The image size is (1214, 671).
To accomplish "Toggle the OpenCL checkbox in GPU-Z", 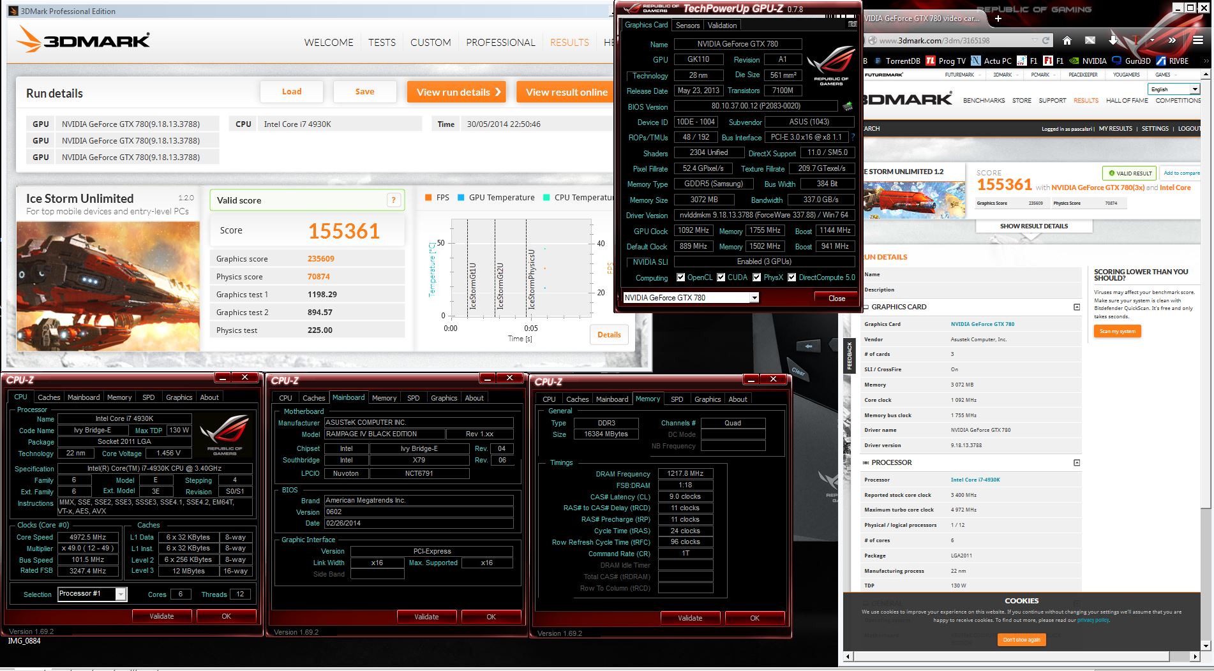I will click(681, 277).
